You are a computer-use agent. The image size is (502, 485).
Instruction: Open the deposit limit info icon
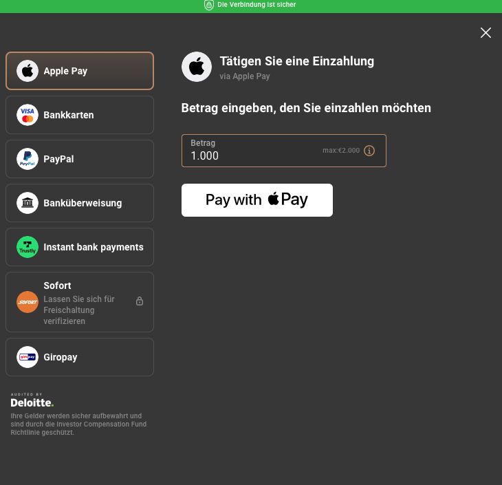tap(369, 151)
